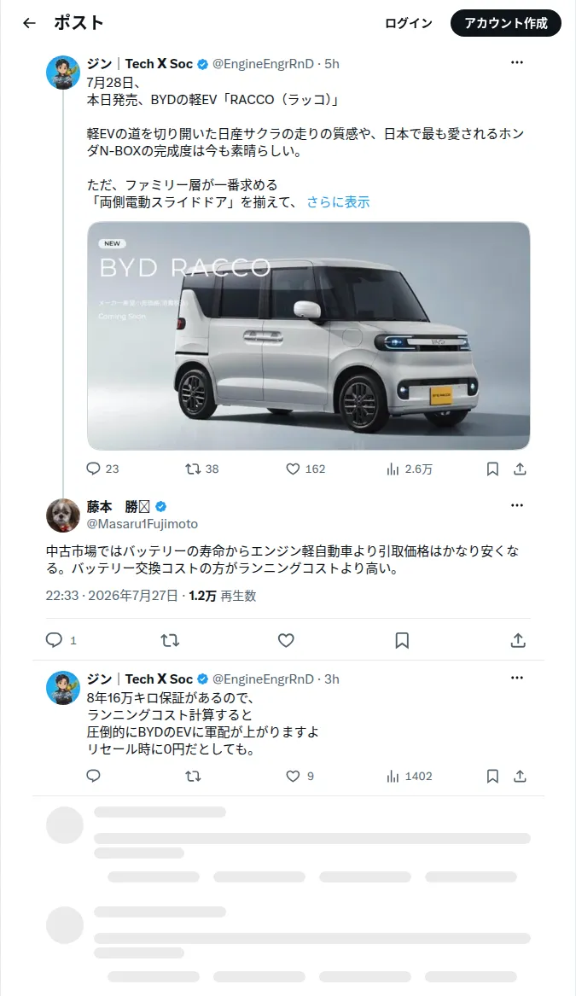This screenshot has width=576, height=996.
Task: Click the ログイン login button
Action: 409,24
